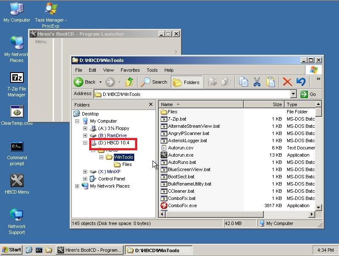Collapse (D:) HBCD 10.4 node
The image size is (339, 256).
coord(85,143)
